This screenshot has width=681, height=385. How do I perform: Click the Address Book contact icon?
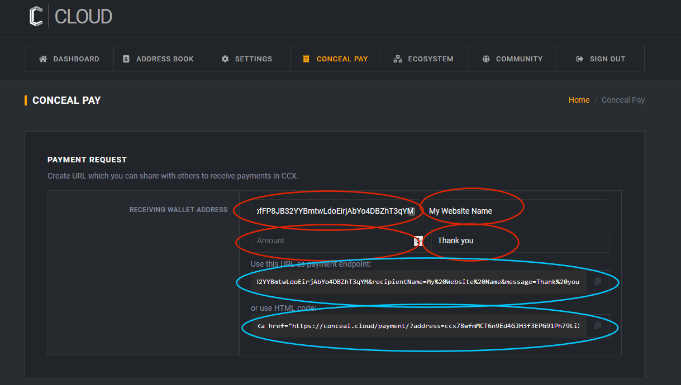coord(126,59)
